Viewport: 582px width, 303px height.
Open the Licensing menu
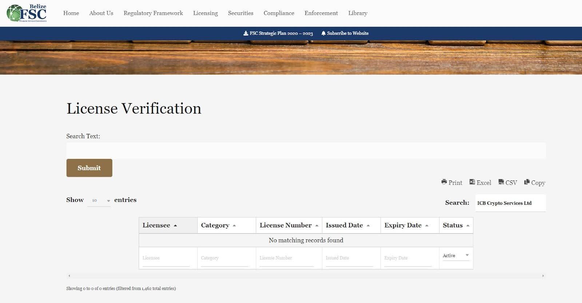[206, 13]
